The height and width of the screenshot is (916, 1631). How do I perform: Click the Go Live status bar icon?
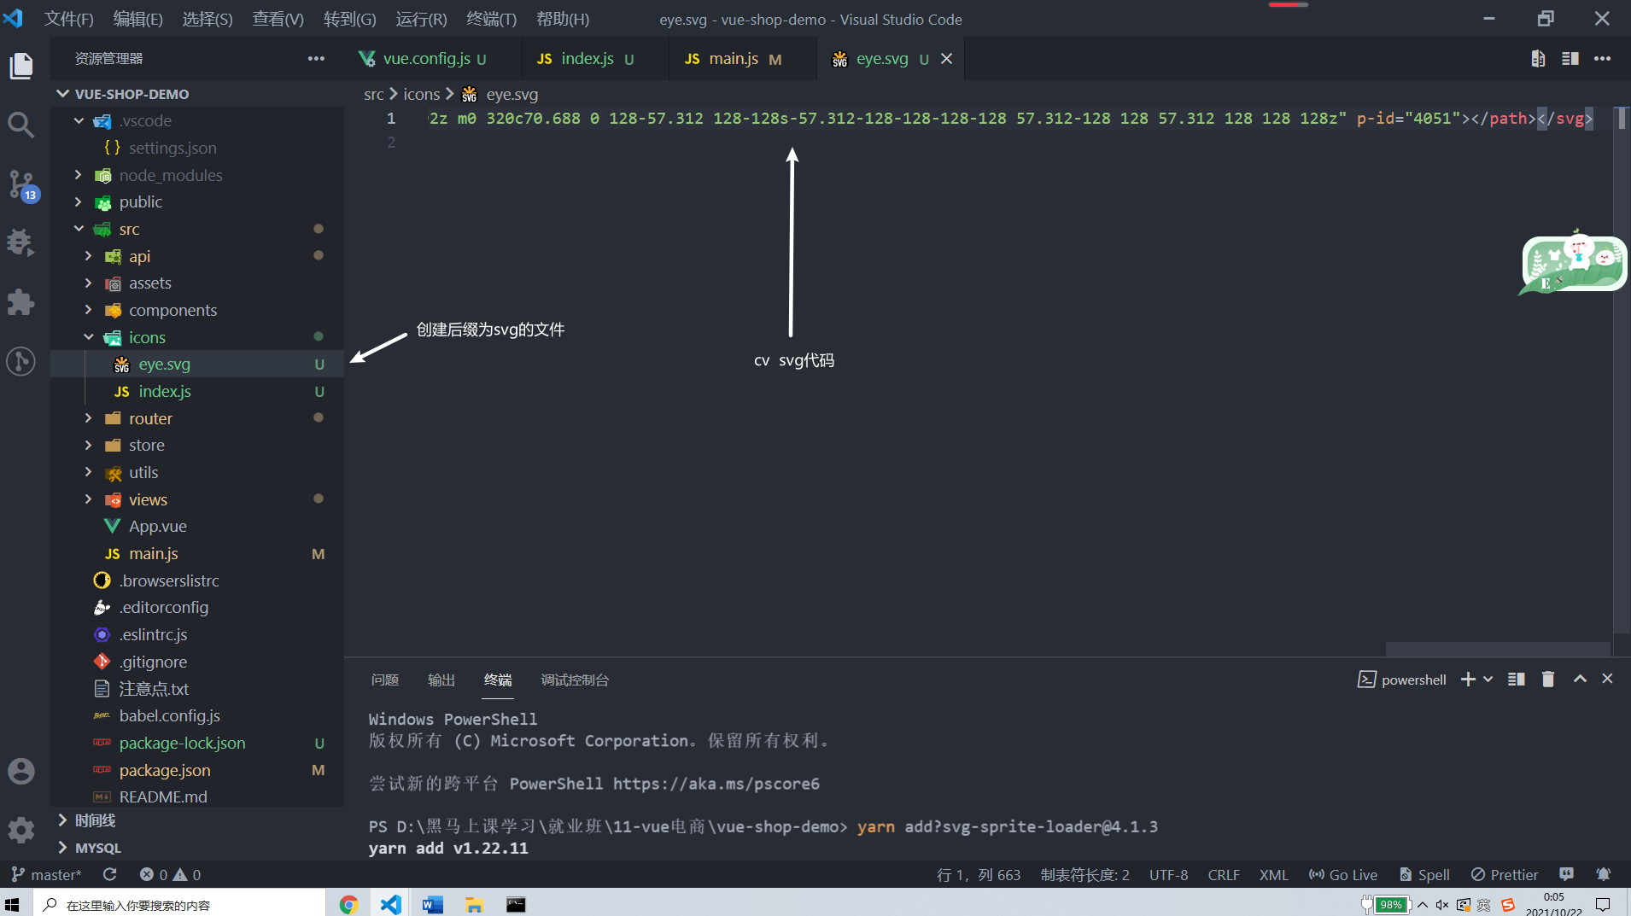1342,874
